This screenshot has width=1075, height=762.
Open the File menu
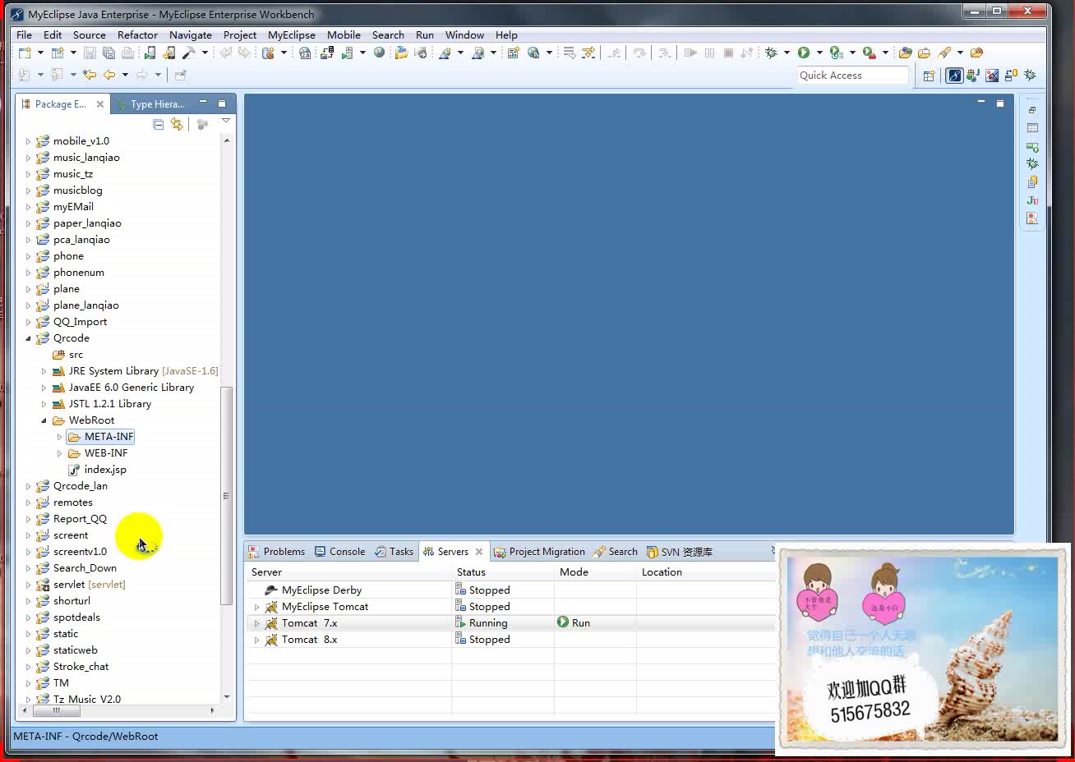coord(24,34)
